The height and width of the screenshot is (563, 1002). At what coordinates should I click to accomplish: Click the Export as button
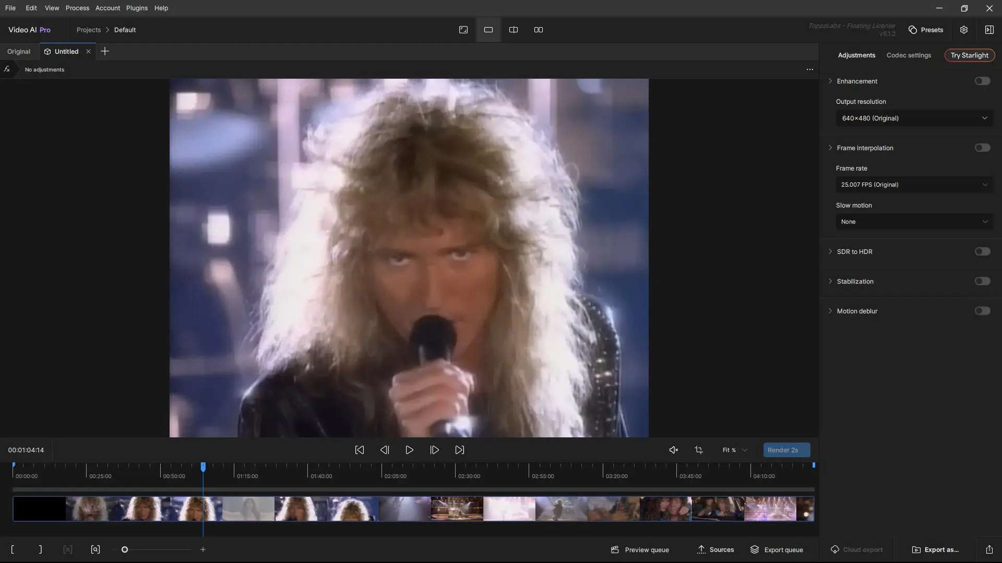935,549
